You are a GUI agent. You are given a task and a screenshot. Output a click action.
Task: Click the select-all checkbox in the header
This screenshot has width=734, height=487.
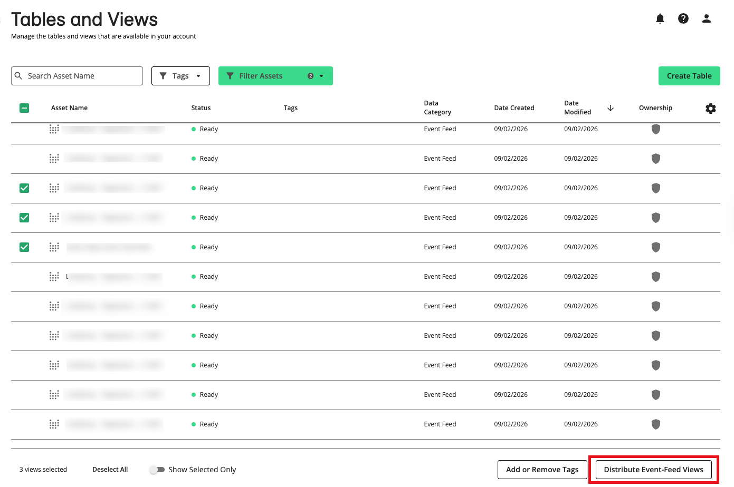tap(24, 108)
